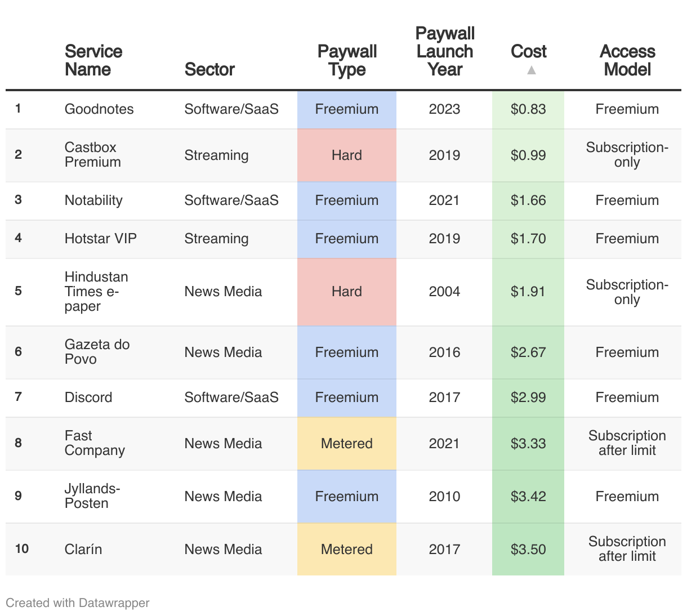The image size is (687, 616).
Task: Click the yellow Metered cell for Fast Company
Action: 347,444
